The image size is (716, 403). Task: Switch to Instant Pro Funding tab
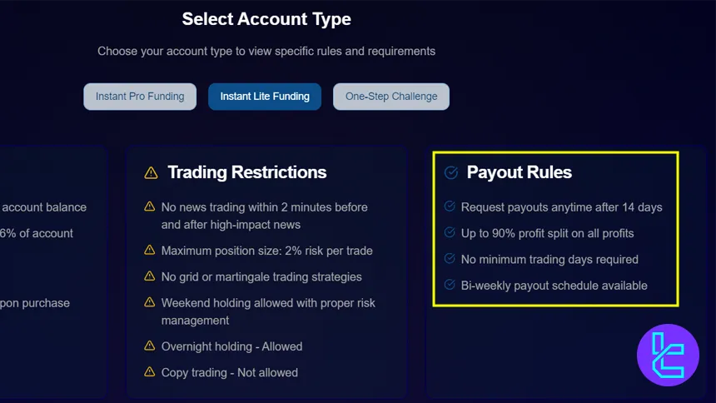140,97
